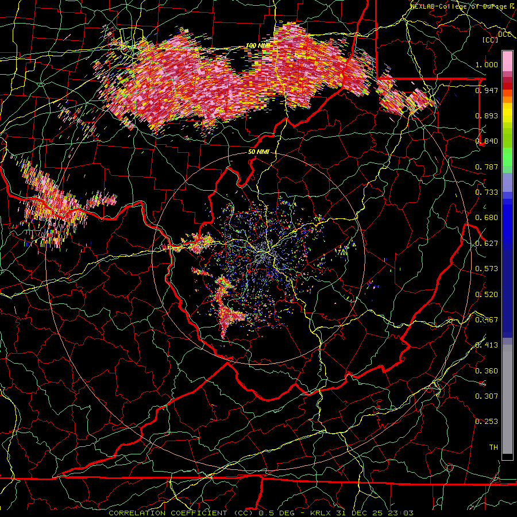Select the 0.520 scale value
517x517 pixels.
click(x=487, y=295)
